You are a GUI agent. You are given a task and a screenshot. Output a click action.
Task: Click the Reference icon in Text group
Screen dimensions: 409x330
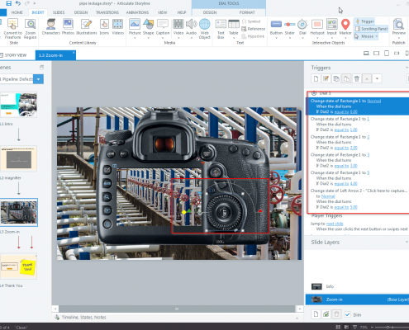tap(244, 29)
